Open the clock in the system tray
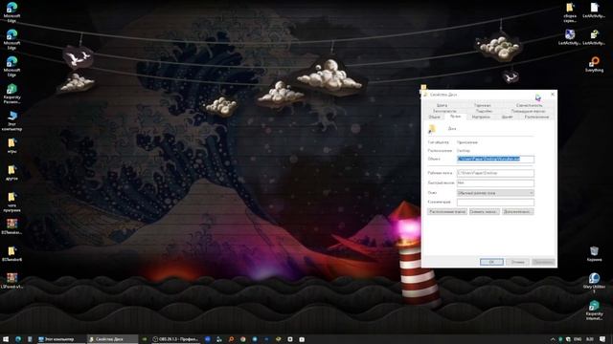The image size is (613, 344). point(590,339)
